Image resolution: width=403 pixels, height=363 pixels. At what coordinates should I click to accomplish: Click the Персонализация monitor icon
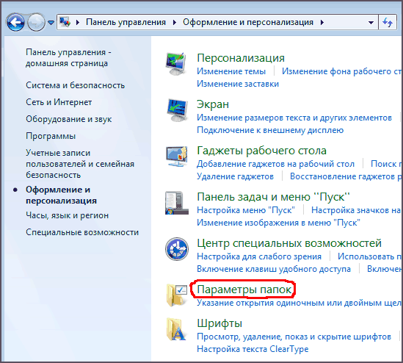176,64
